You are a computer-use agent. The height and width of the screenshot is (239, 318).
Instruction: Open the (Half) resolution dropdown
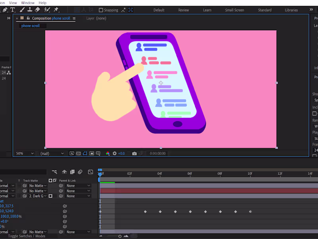[x=52, y=153]
